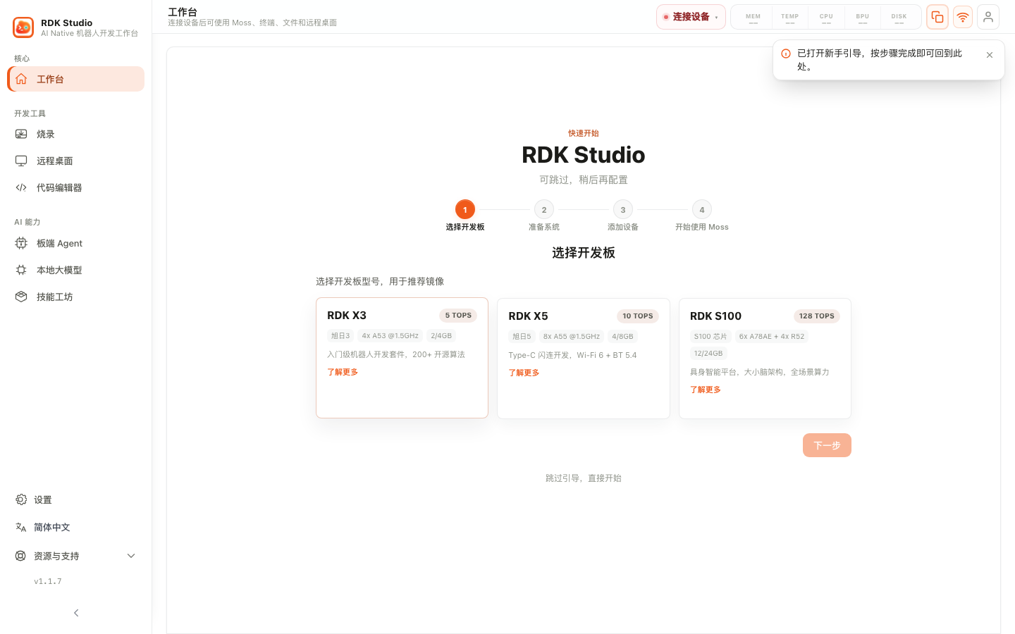Click 了解更多 under RDK X5

524,373
